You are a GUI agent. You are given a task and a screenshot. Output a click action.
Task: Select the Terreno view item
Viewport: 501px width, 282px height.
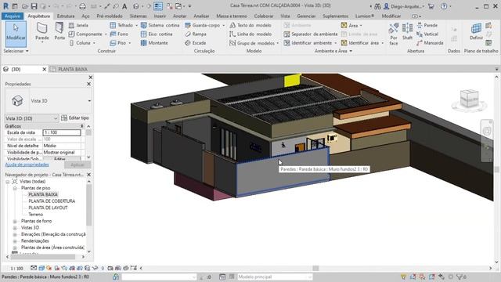point(35,214)
